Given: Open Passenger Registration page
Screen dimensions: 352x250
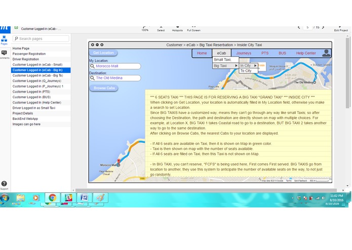Looking at the screenshot, I should (41, 54).
